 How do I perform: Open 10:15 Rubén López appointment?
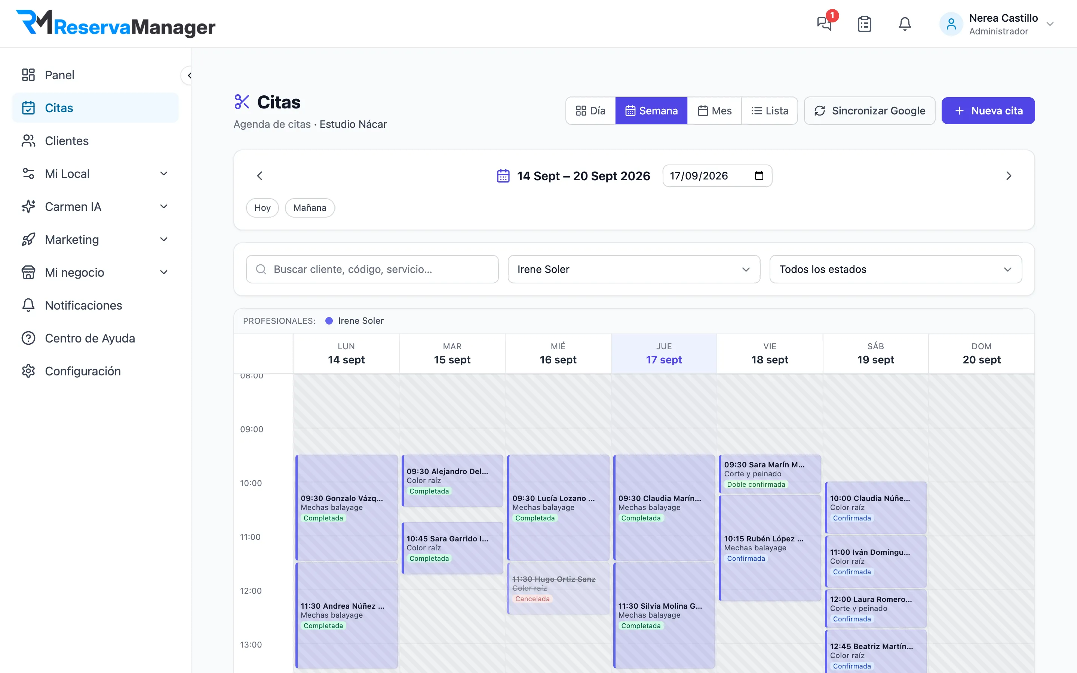770,548
